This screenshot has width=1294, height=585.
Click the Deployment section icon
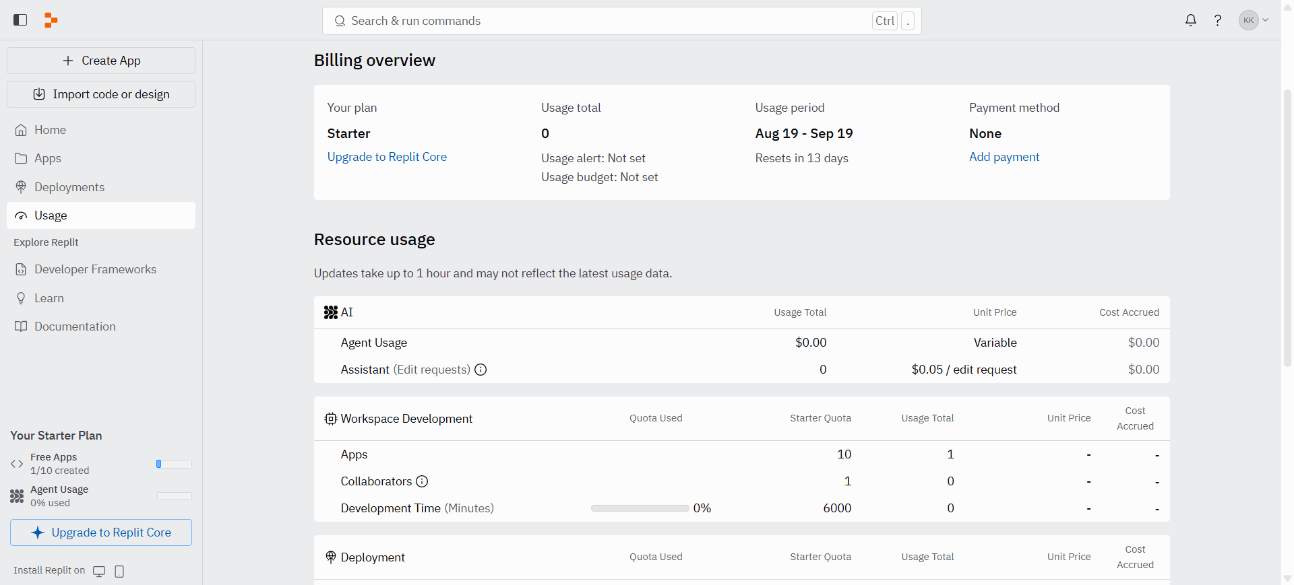pyautogui.click(x=331, y=557)
